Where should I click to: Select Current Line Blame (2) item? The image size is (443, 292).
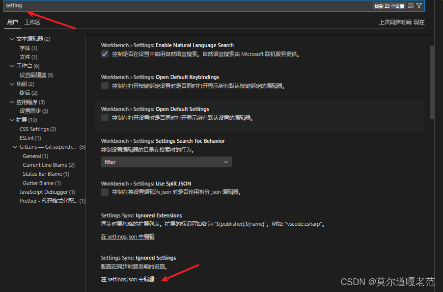pyautogui.click(x=49, y=165)
